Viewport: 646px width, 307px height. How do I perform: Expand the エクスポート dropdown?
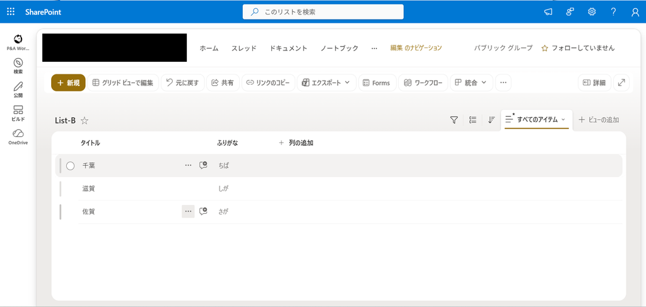(x=326, y=83)
